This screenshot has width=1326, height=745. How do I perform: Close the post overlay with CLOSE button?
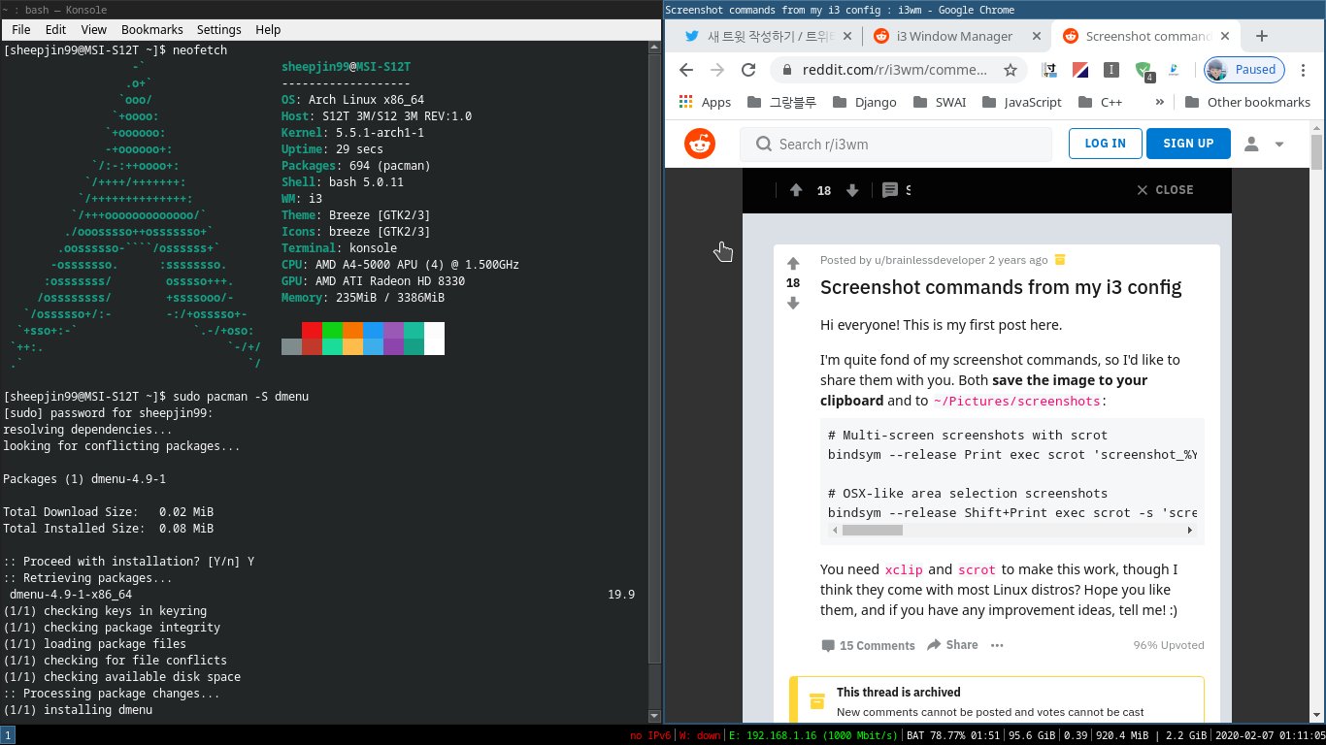pyautogui.click(x=1165, y=190)
